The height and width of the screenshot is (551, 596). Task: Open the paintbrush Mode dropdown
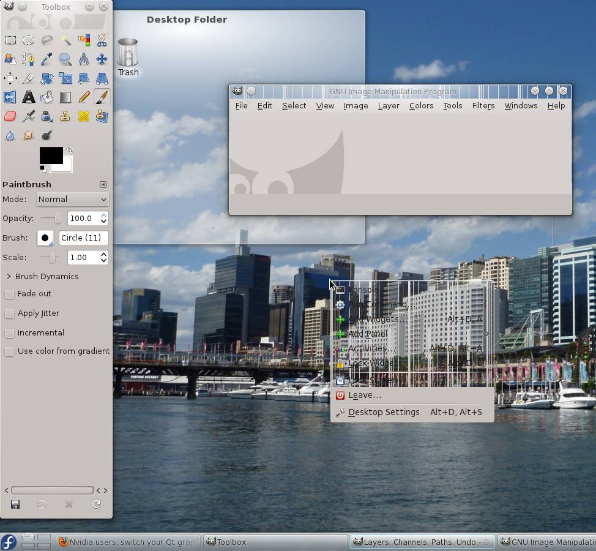point(72,199)
